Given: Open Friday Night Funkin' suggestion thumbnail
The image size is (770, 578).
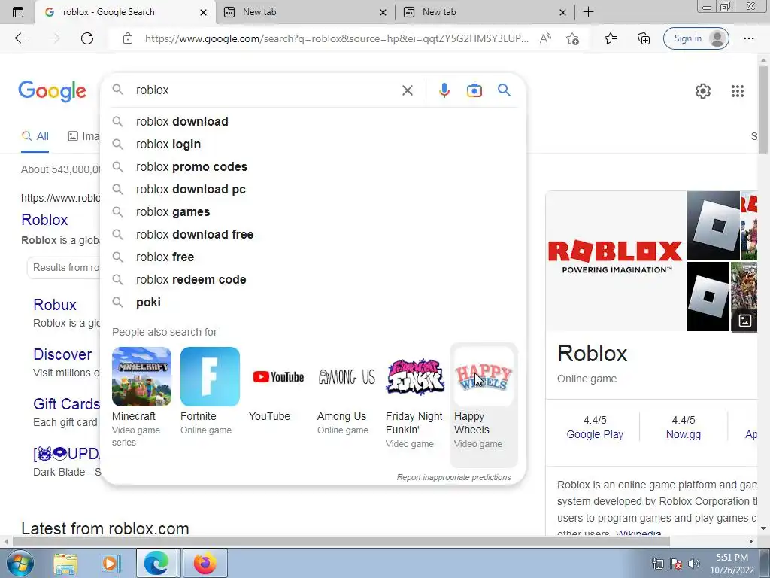Looking at the screenshot, I should pyautogui.click(x=415, y=376).
